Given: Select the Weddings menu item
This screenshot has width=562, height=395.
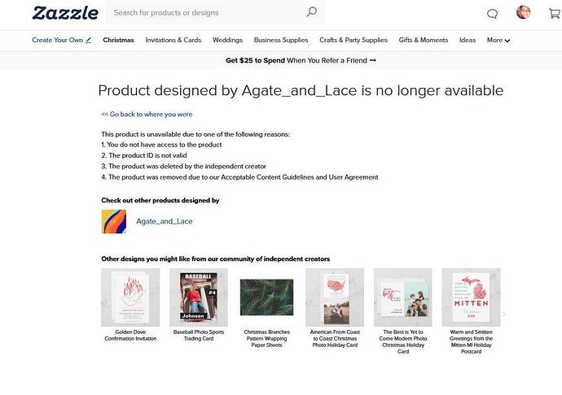Looking at the screenshot, I should pyautogui.click(x=227, y=40).
